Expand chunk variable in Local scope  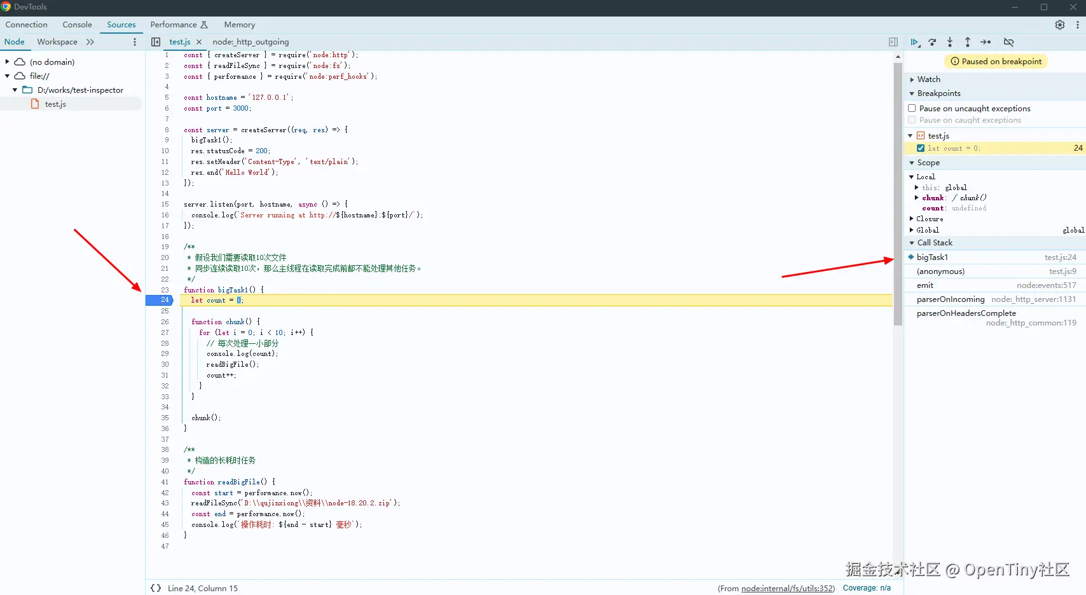tap(916, 198)
